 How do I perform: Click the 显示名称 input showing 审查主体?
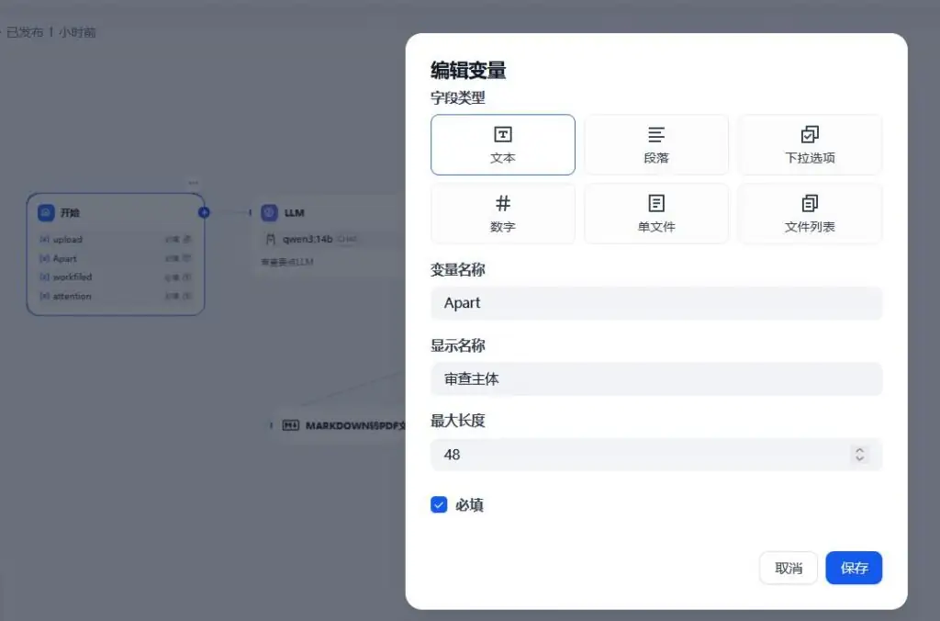(655, 378)
